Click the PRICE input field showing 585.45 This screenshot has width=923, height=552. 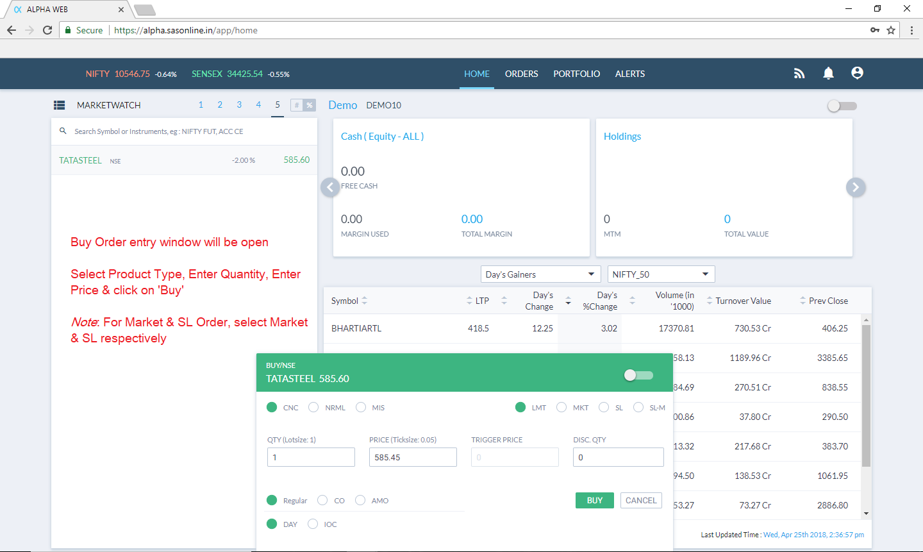click(413, 457)
